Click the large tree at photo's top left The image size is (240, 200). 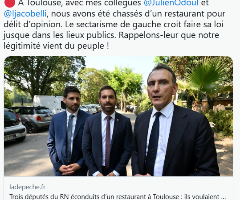click(x=45, y=75)
